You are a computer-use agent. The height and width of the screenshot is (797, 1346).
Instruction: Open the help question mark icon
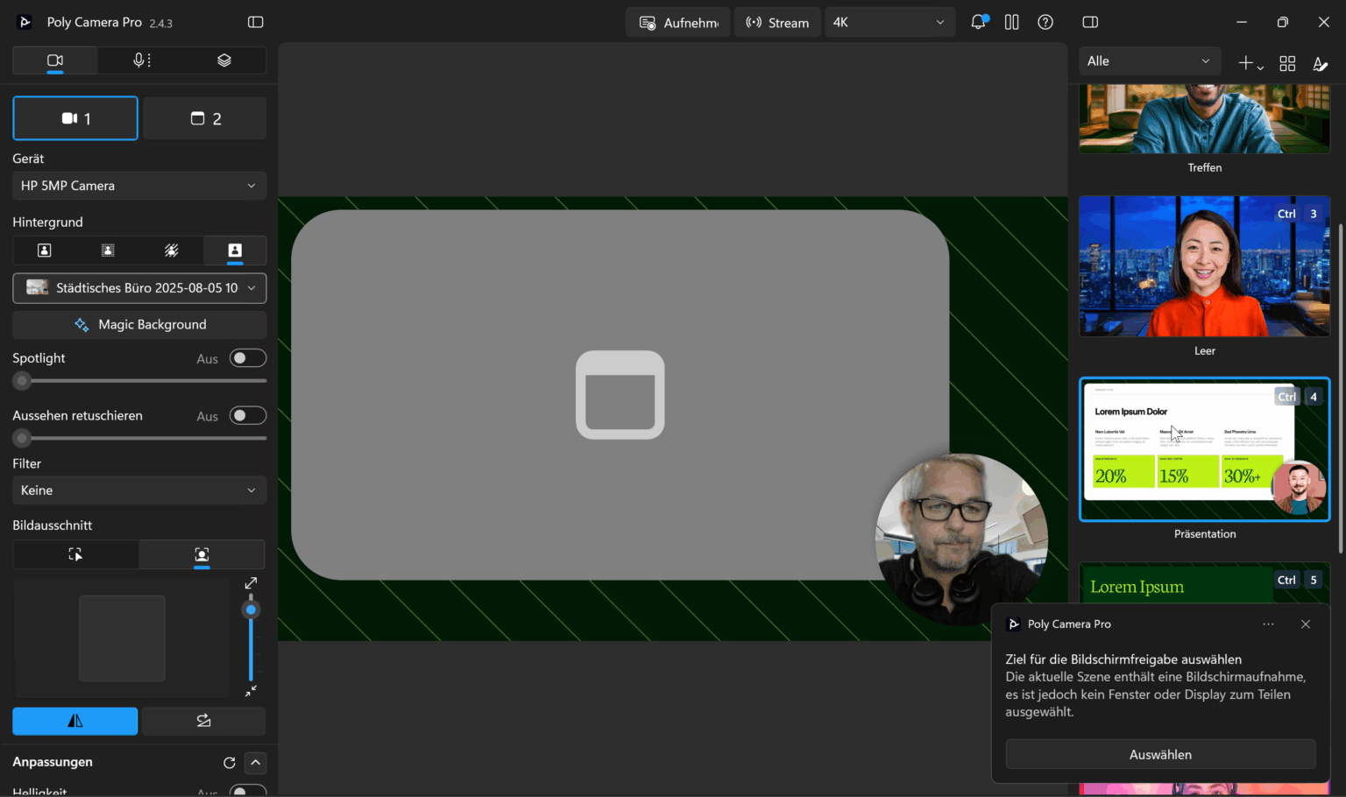(x=1045, y=22)
